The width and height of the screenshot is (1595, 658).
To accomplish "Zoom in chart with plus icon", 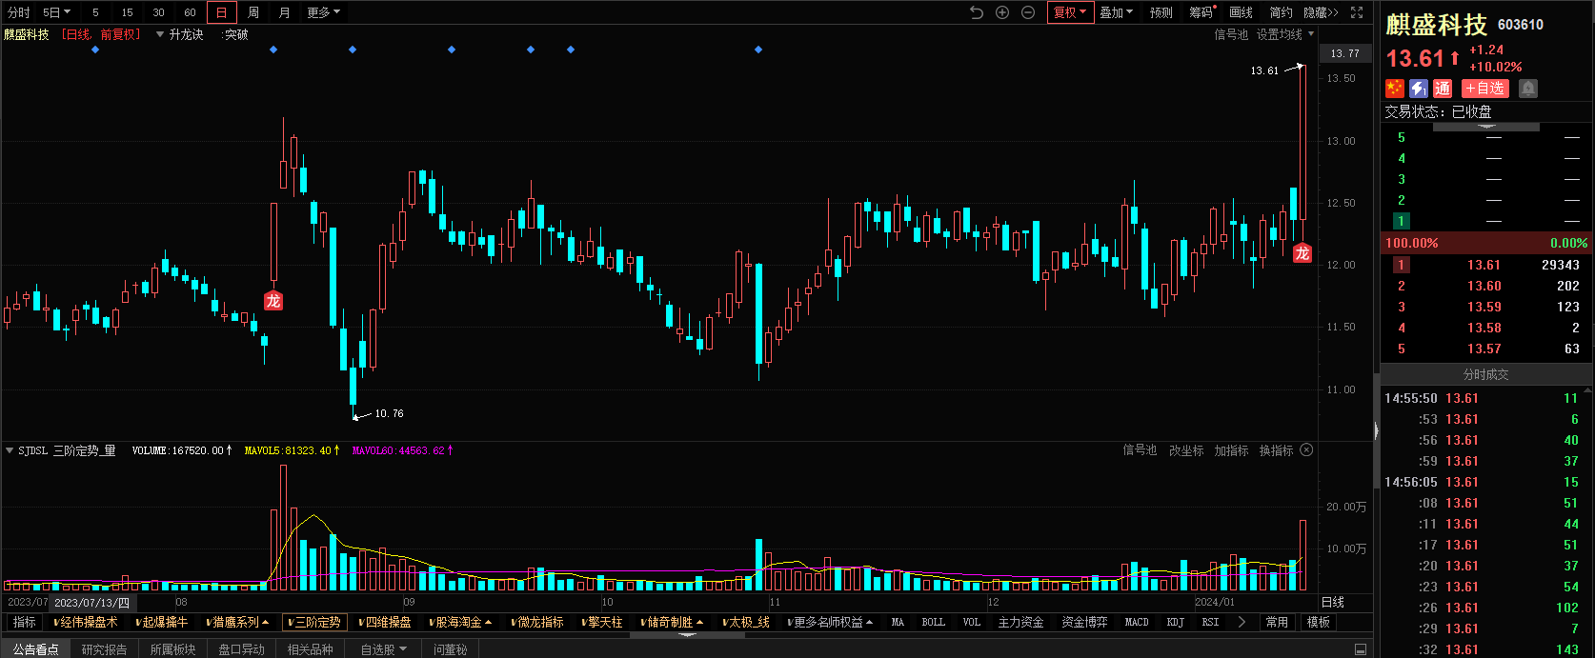I will pos(1002,12).
